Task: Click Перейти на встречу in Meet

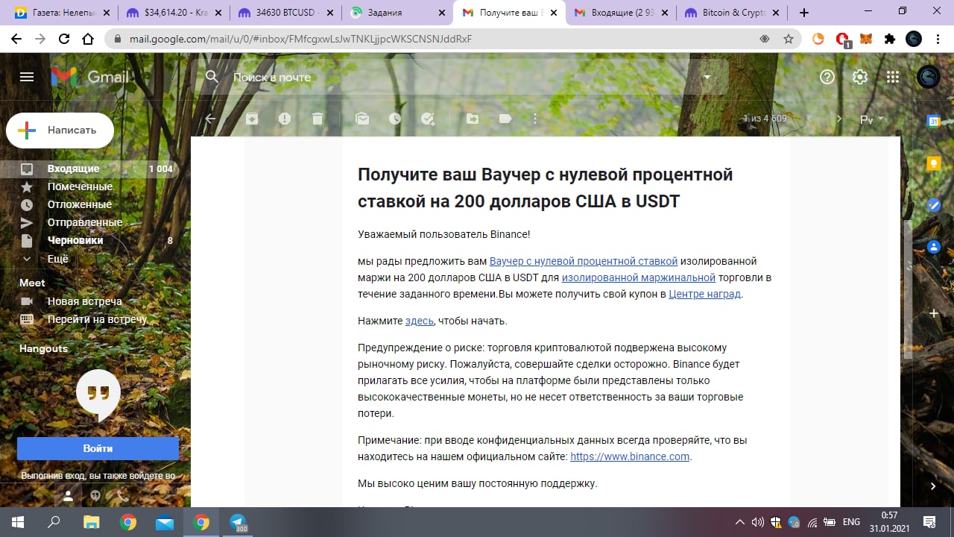Action: pyautogui.click(x=97, y=319)
